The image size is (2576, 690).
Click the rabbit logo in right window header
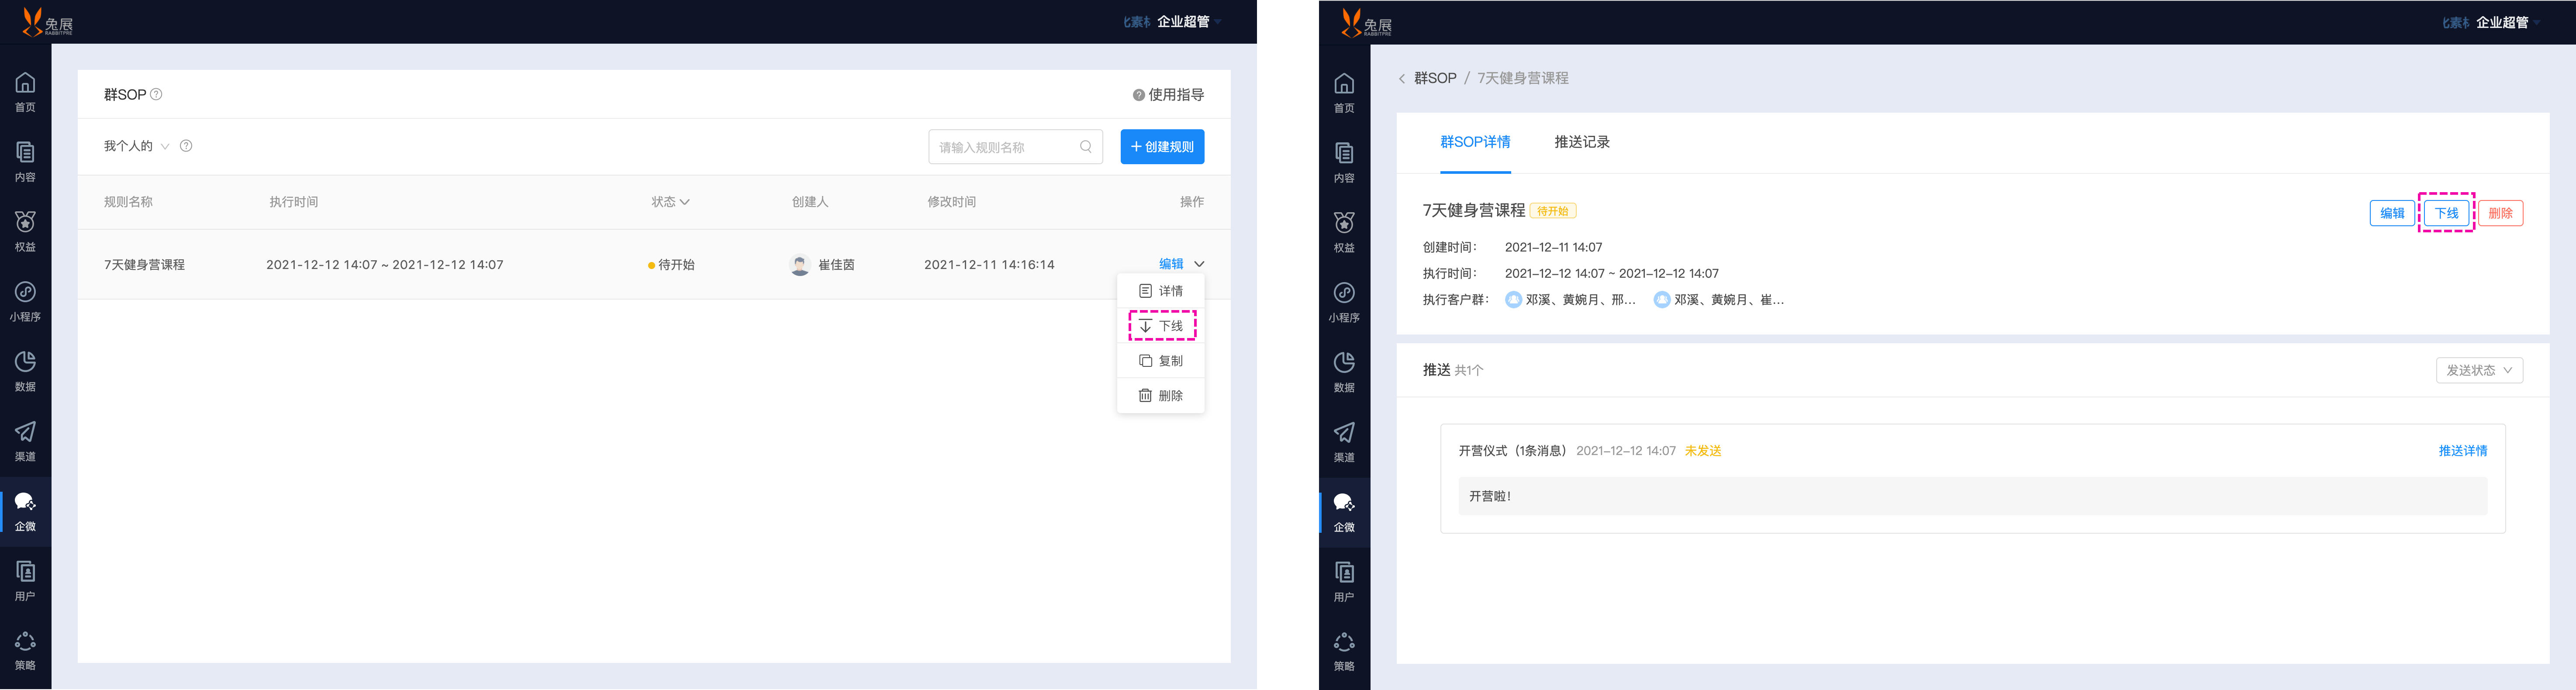click(1366, 23)
